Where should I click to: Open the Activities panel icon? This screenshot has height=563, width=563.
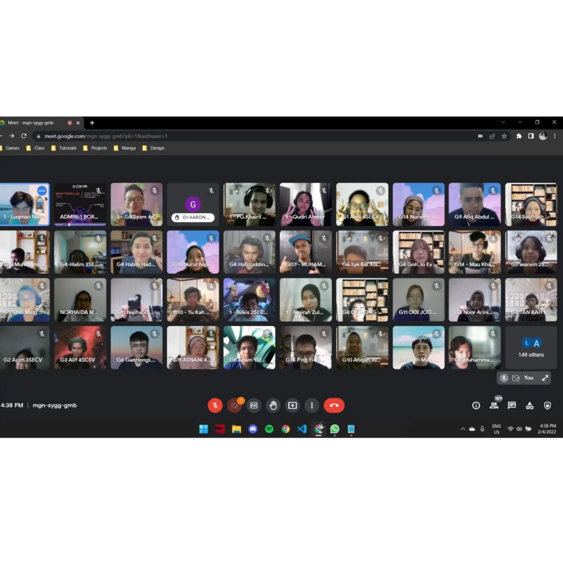pos(529,406)
